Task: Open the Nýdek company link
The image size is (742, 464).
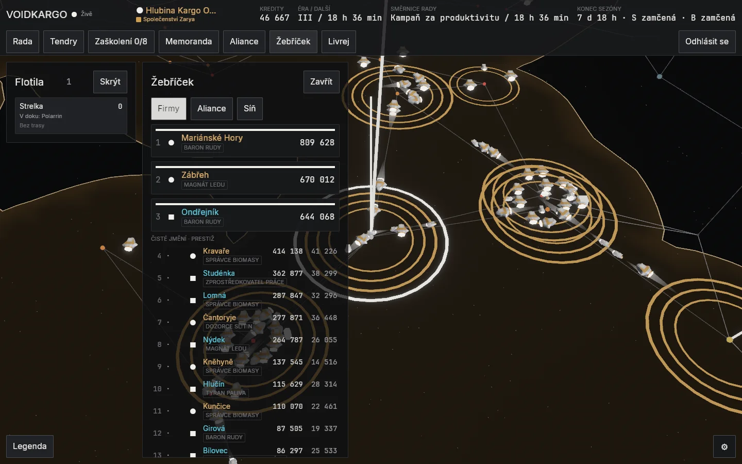Action: [214, 340]
